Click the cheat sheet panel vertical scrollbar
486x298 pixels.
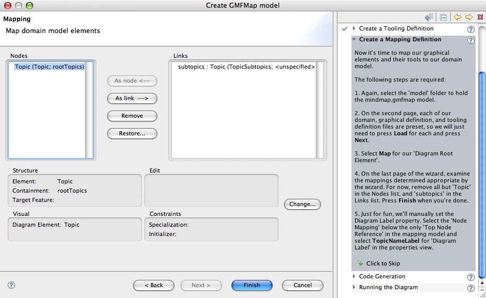tap(482, 175)
